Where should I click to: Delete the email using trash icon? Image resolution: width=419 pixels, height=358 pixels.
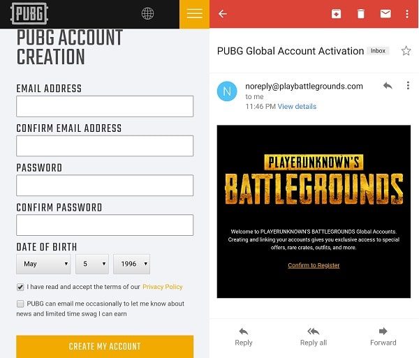[360, 14]
